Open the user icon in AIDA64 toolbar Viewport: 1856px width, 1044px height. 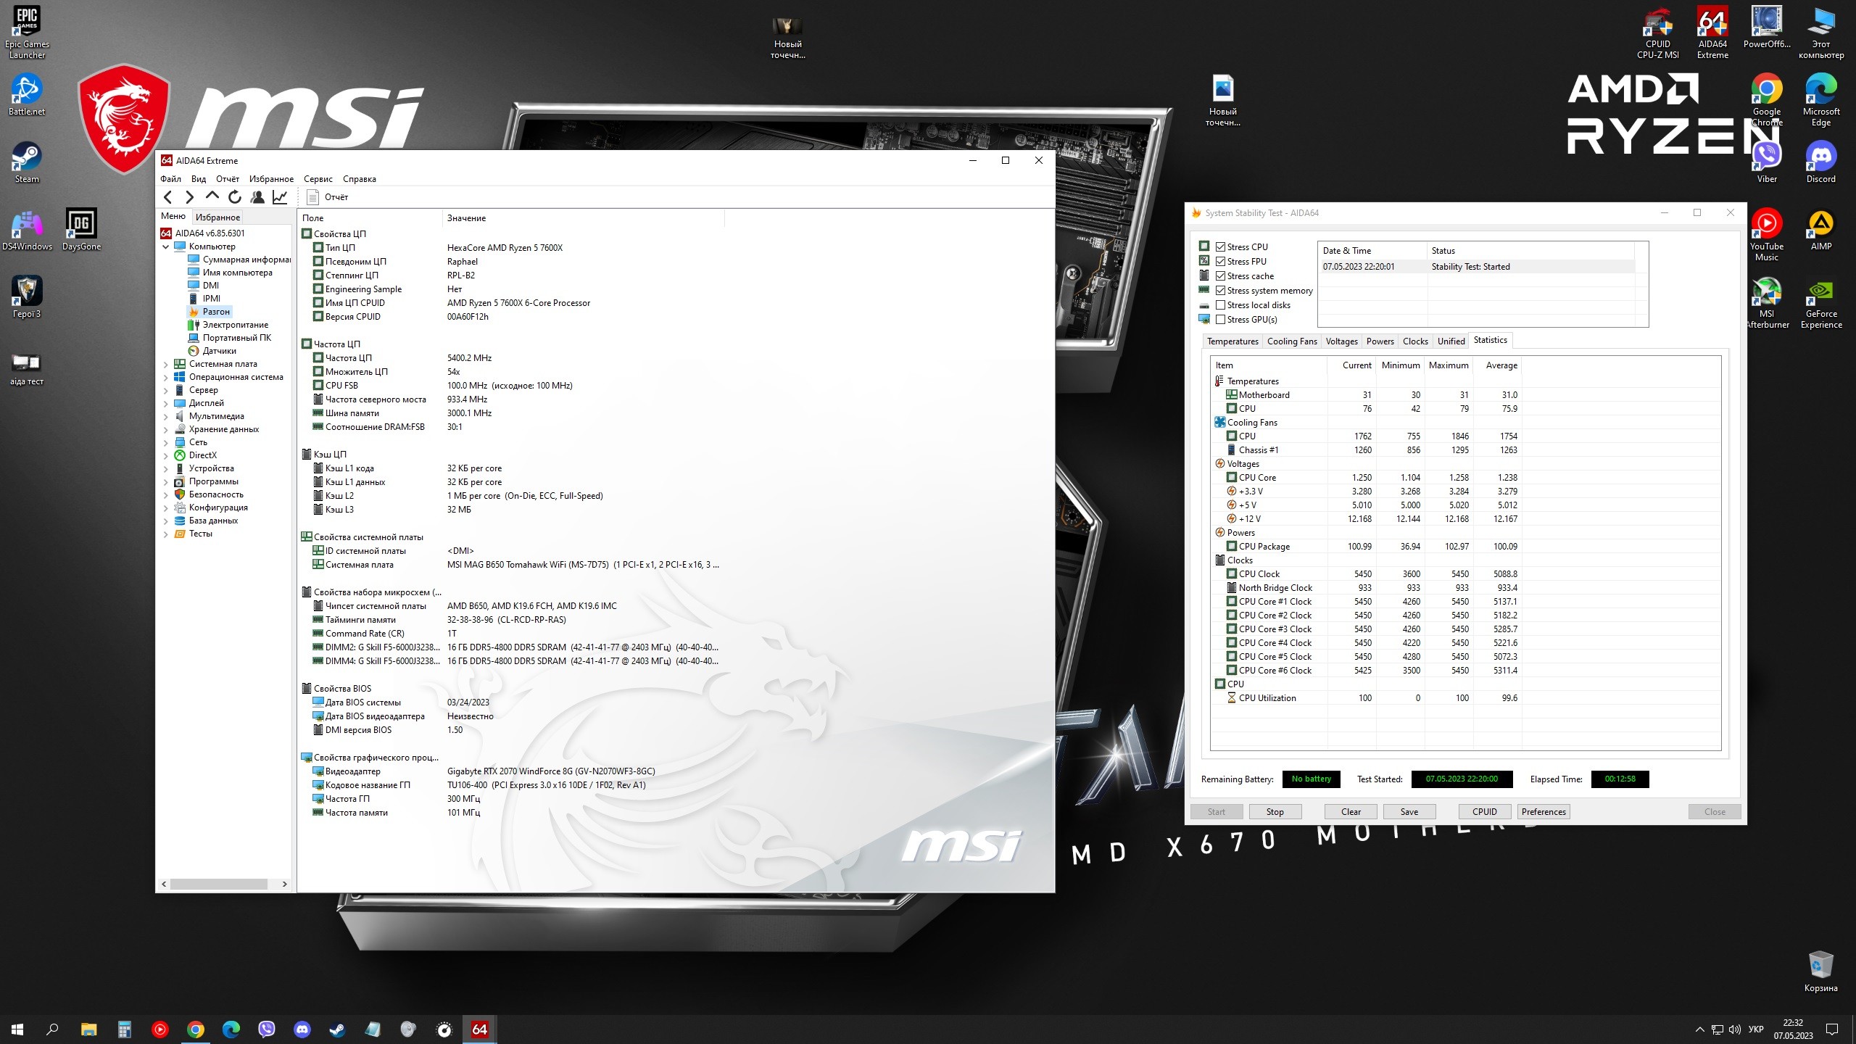(257, 197)
